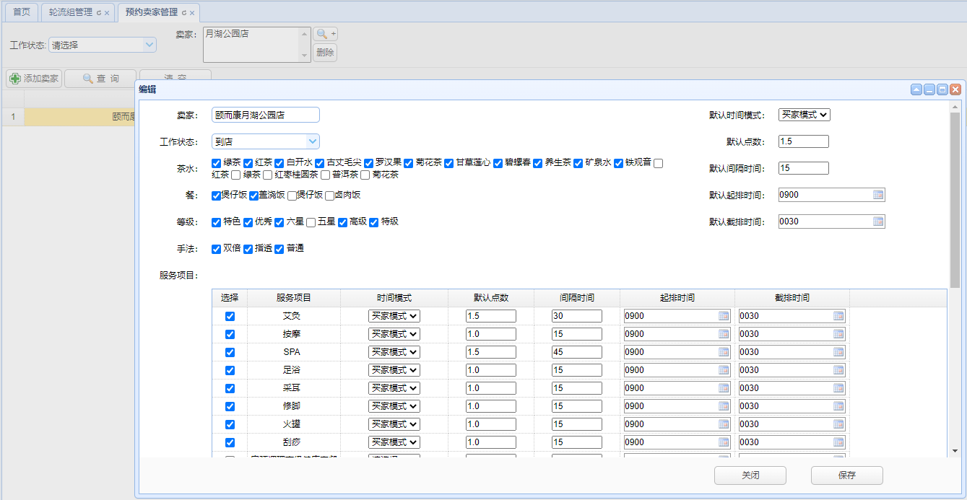The image size is (967, 500).
Task: Uncheck the 罗汉果 tea checkbox
Action: [368, 163]
